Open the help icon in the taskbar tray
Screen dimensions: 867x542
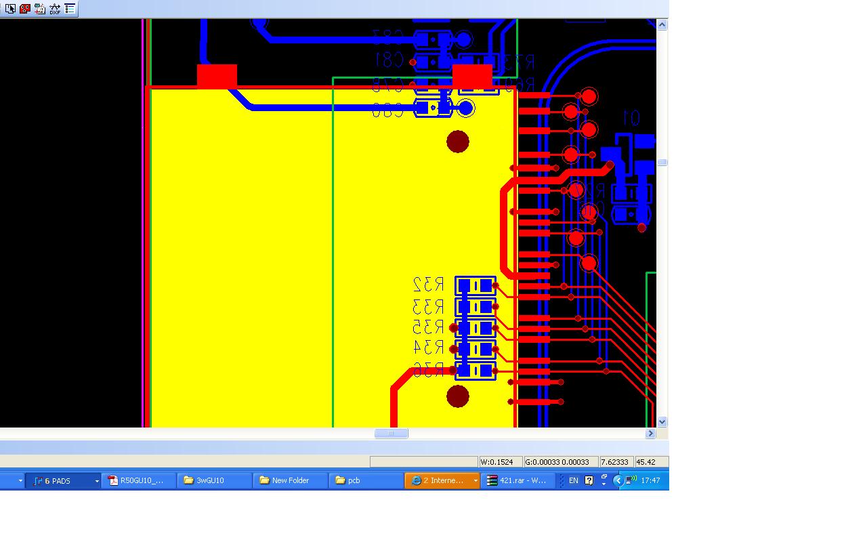[589, 480]
